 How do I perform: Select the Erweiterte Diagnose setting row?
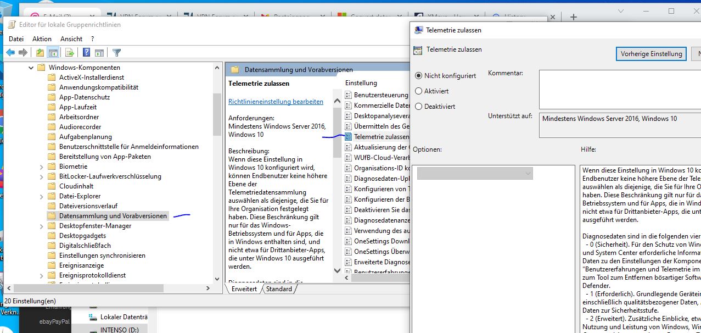(377, 262)
